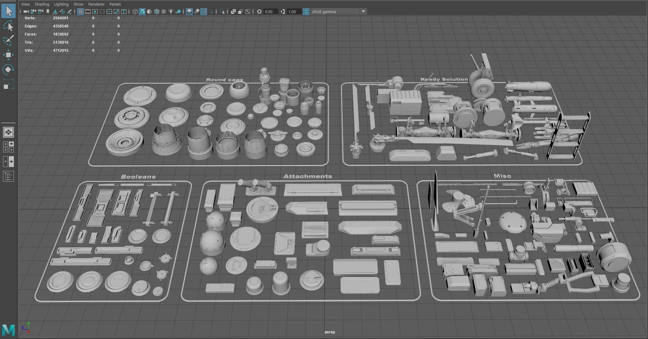Activate the Rotate tool
The height and width of the screenshot is (339, 648).
[x=8, y=69]
